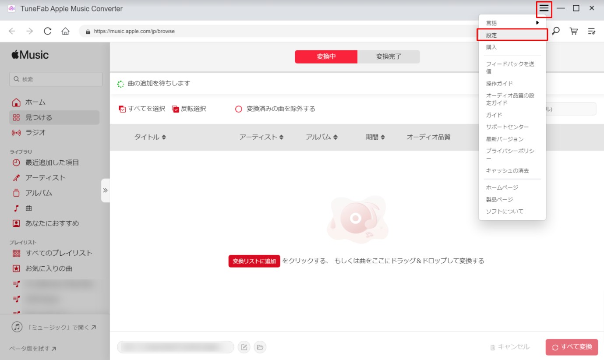Expand the sidebar with the double-chevron handle
This screenshot has height=360, width=604.
105,191
